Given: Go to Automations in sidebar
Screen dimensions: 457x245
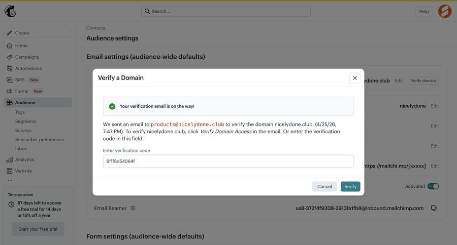Looking at the screenshot, I should click(x=28, y=68).
